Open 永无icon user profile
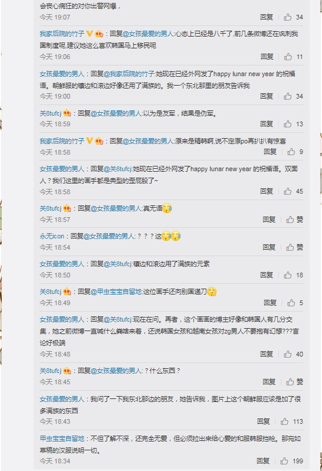This screenshot has height=471, width=322. [52, 236]
